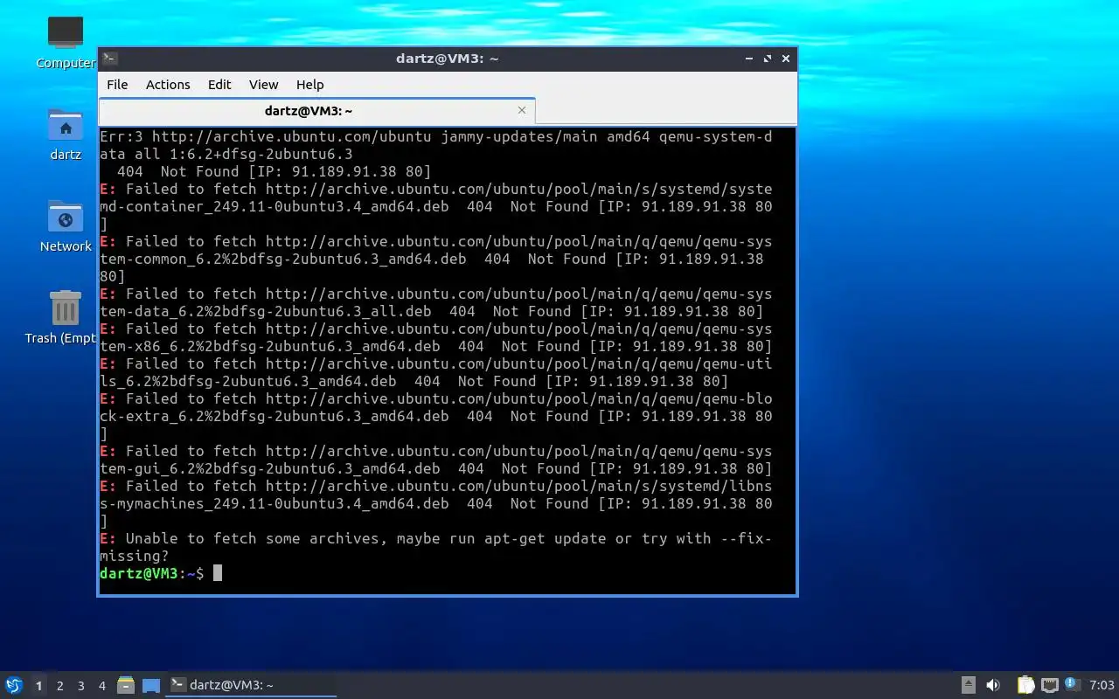Screen dimensions: 1119x699
Task: Launch the file manager from the panel
Action: click(126, 685)
